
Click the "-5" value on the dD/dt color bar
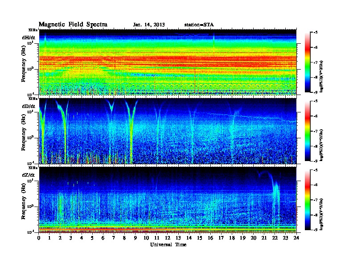316,101
